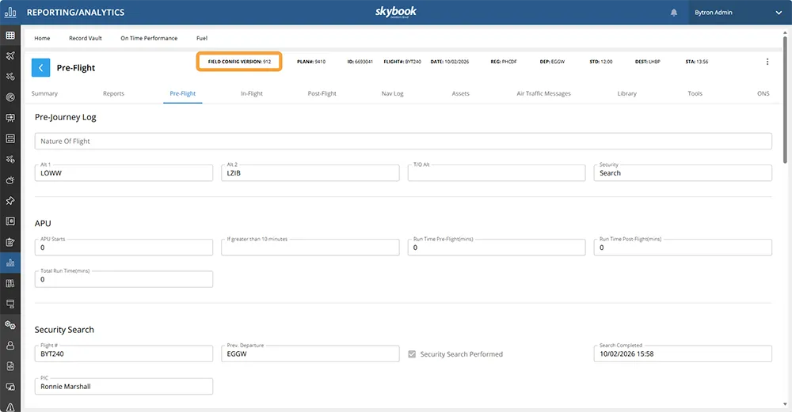Image resolution: width=792 pixels, height=412 pixels.
Task: Toggle the Security Search Performed checkbox
Action: pos(411,354)
